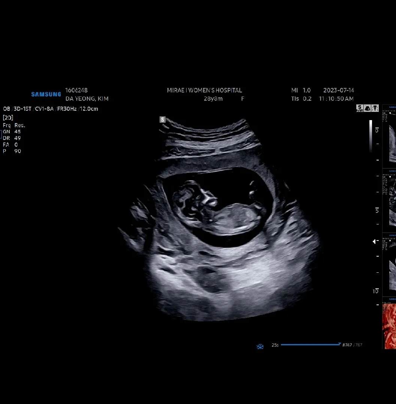Viewport: 396px width, 404px height.
Task: Click the time 11:10:50 AM
Action: click(336, 98)
